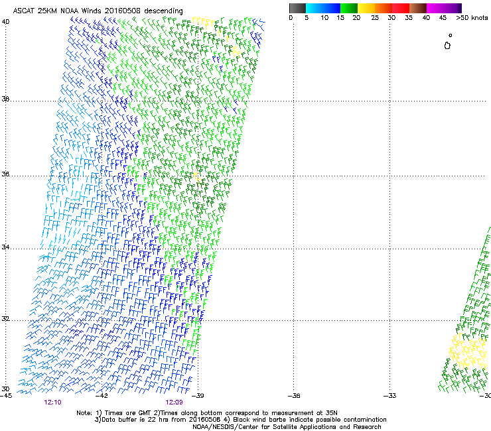This screenshot has width=491, height=431.
Task: Select the brown 35-40 knots legend color
Action: click(418, 8)
